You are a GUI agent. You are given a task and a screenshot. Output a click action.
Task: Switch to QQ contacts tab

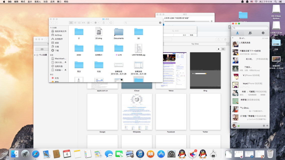tap(237, 33)
